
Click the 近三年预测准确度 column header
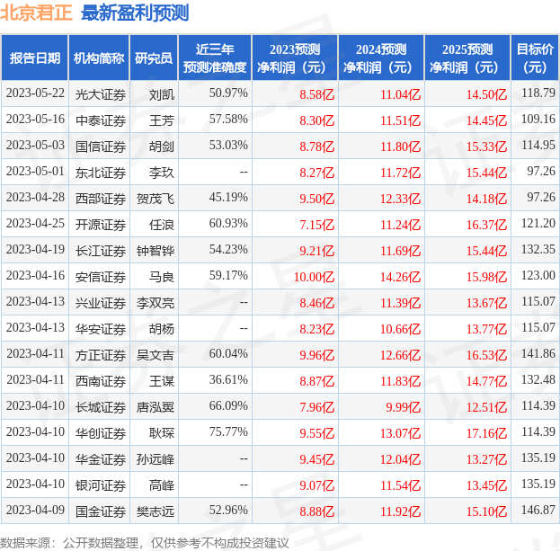coord(214,58)
